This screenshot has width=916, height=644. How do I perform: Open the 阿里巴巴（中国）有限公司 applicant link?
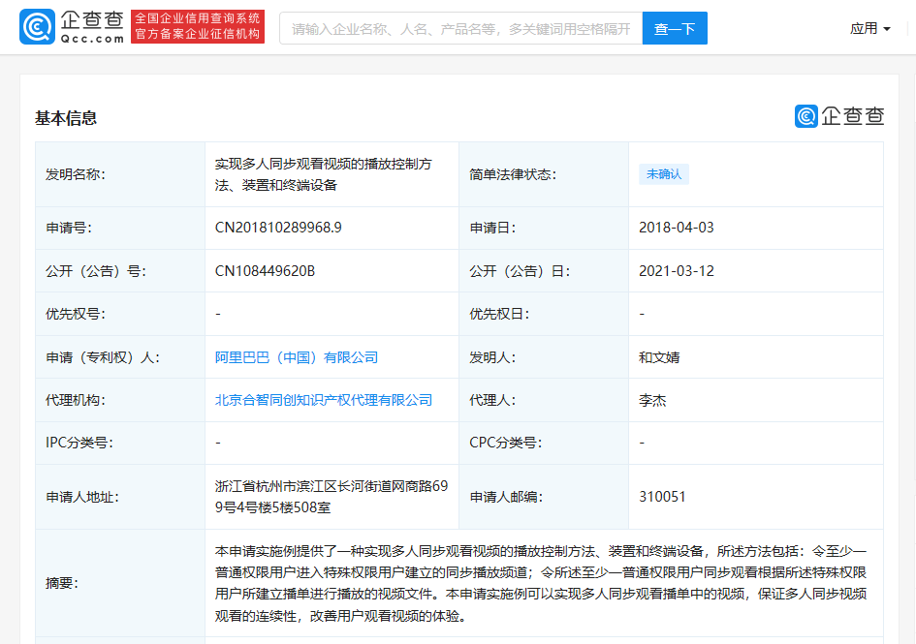(x=297, y=357)
